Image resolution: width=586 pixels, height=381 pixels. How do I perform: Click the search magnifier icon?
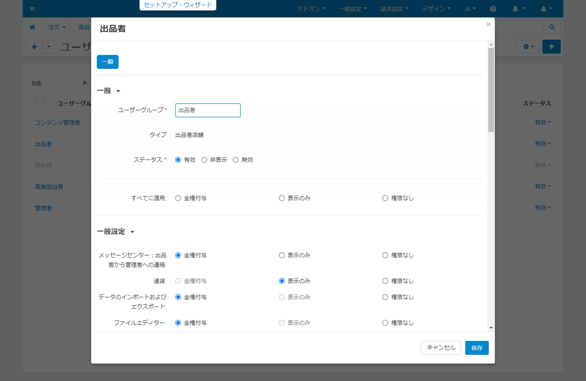[552, 27]
